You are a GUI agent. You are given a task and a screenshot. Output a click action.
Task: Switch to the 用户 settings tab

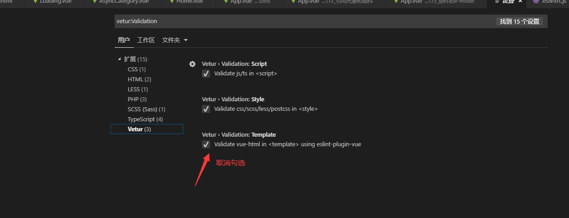[x=124, y=40]
